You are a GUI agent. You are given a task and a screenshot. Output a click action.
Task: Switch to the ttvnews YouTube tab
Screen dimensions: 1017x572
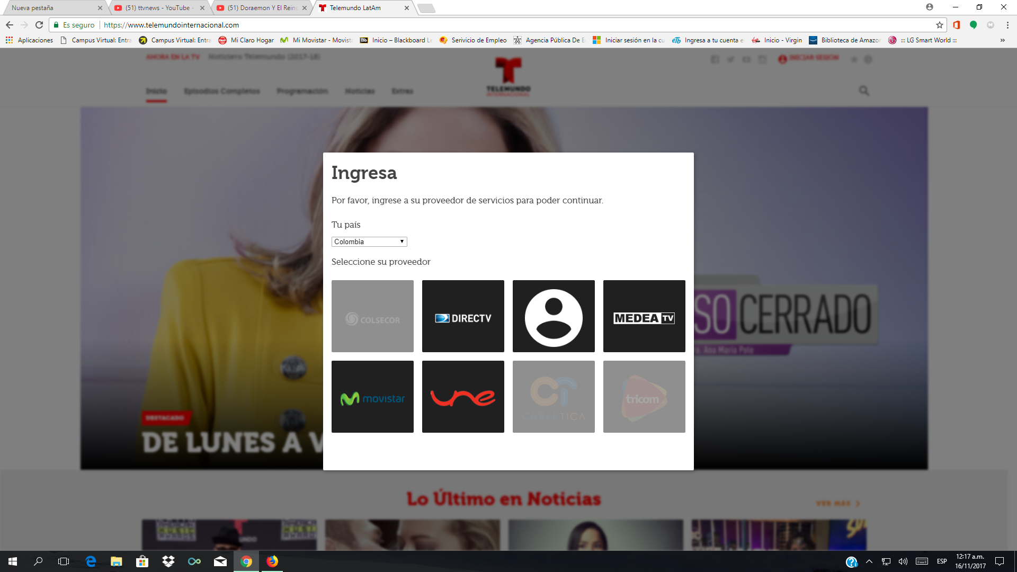158,8
